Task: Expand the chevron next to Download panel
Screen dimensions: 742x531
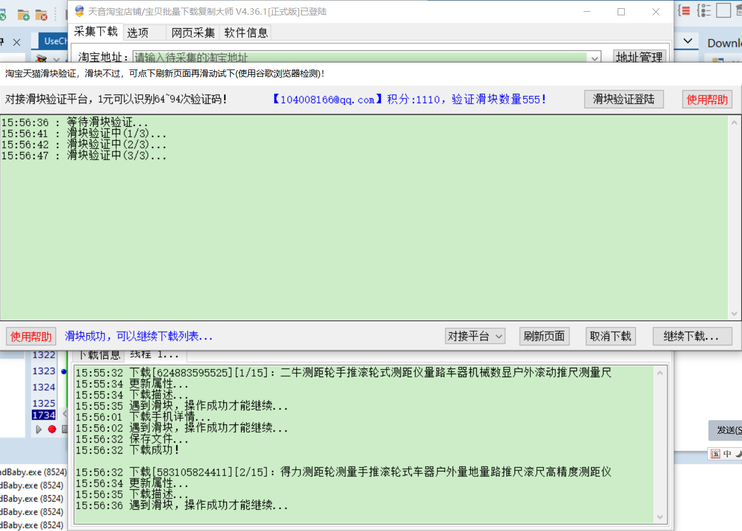Action: tap(687, 41)
